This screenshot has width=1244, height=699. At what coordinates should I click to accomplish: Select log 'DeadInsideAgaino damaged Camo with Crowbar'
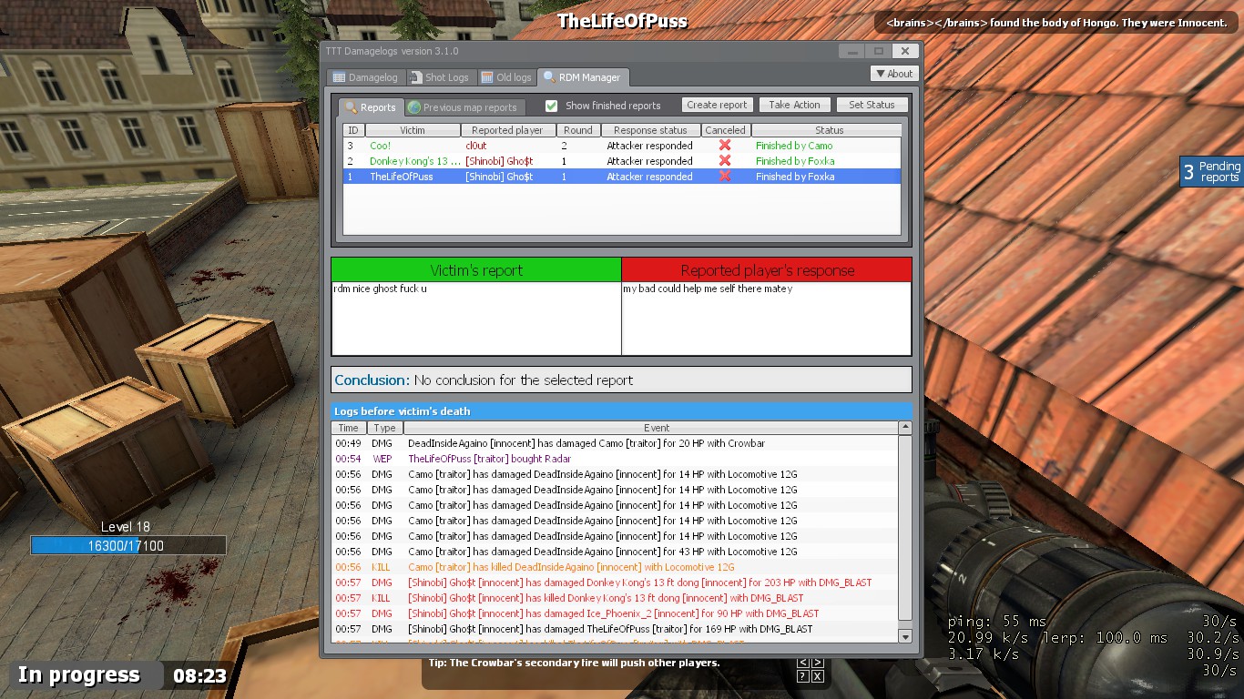click(615, 443)
